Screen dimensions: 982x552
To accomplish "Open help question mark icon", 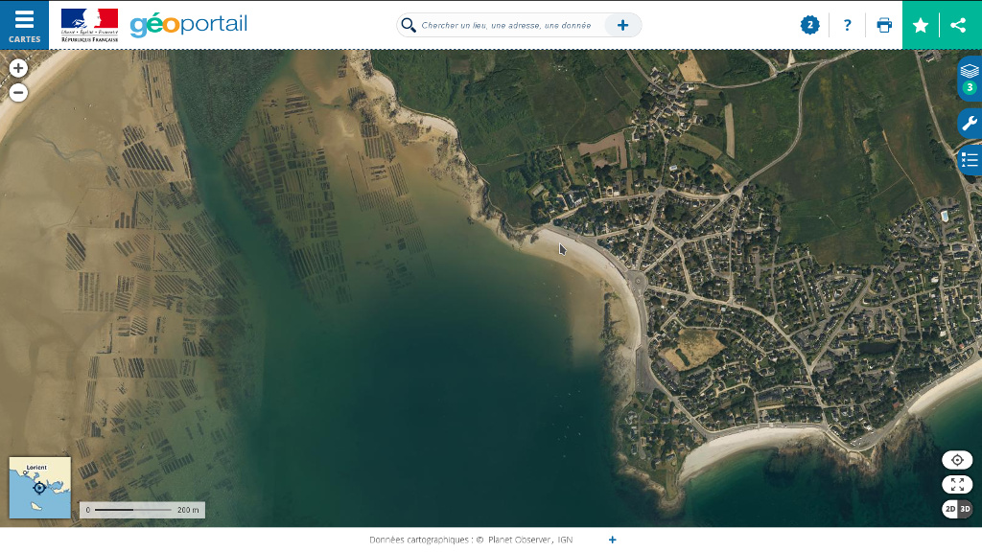I will pos(847,26).
